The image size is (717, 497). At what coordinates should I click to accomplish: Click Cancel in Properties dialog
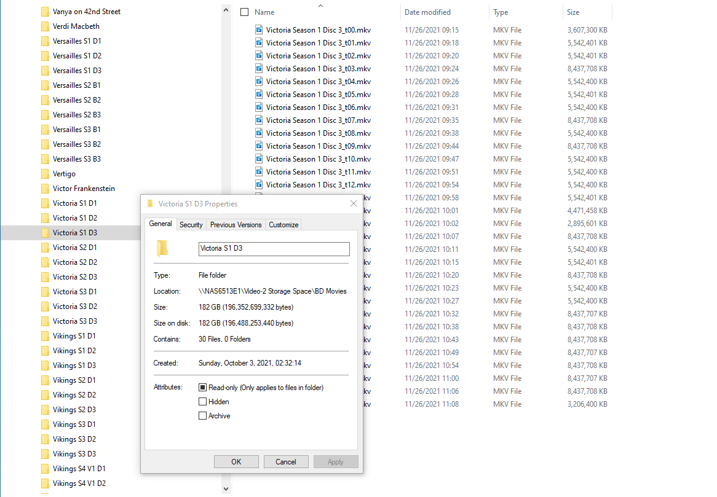click(x=286, y=462)
